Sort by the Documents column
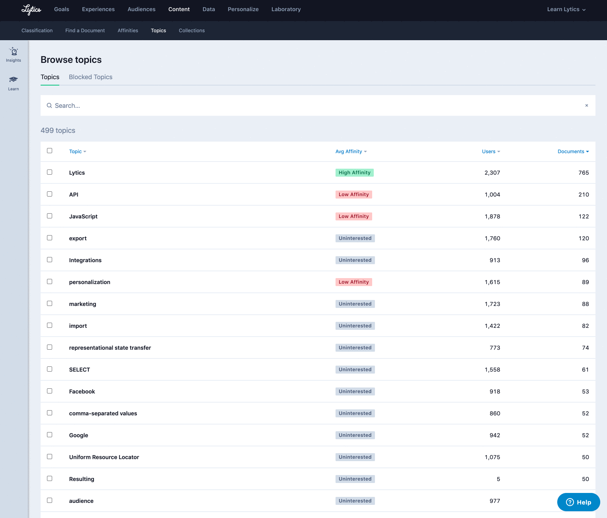 point(573,152)
